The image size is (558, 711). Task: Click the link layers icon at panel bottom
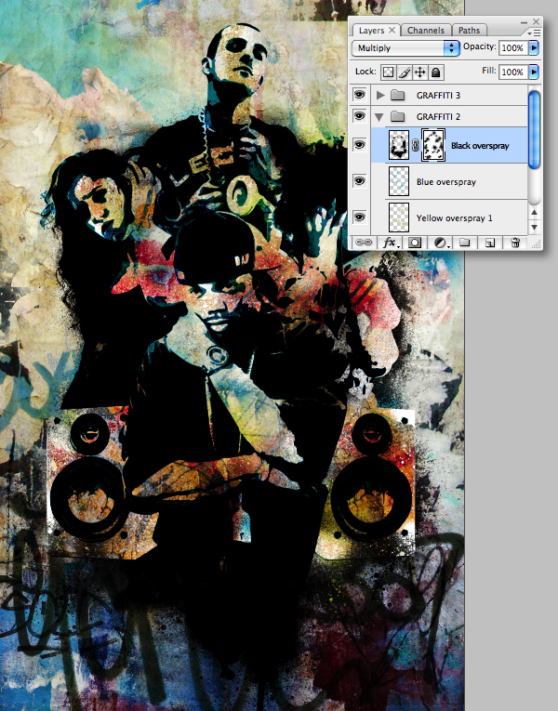(x=361, y=243)
